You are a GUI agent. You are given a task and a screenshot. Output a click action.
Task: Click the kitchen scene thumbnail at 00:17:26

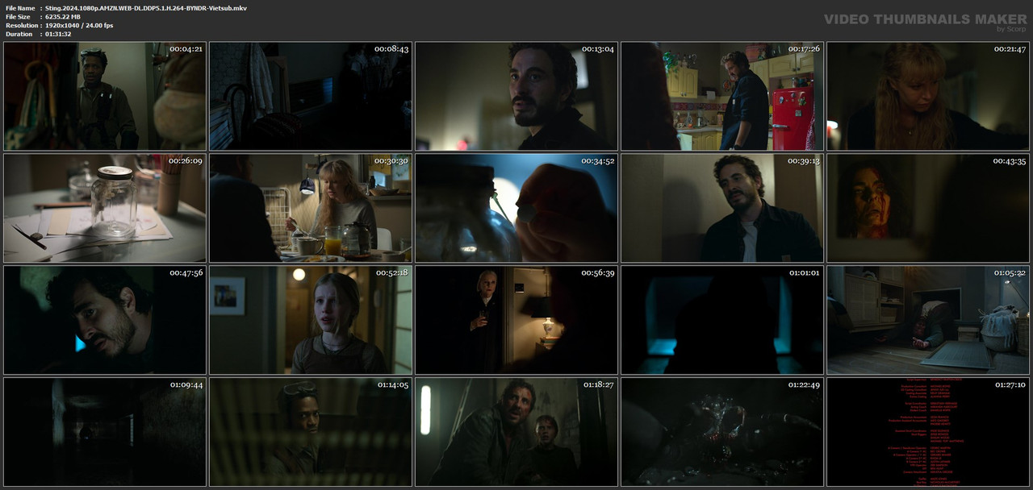coord(722,97)
